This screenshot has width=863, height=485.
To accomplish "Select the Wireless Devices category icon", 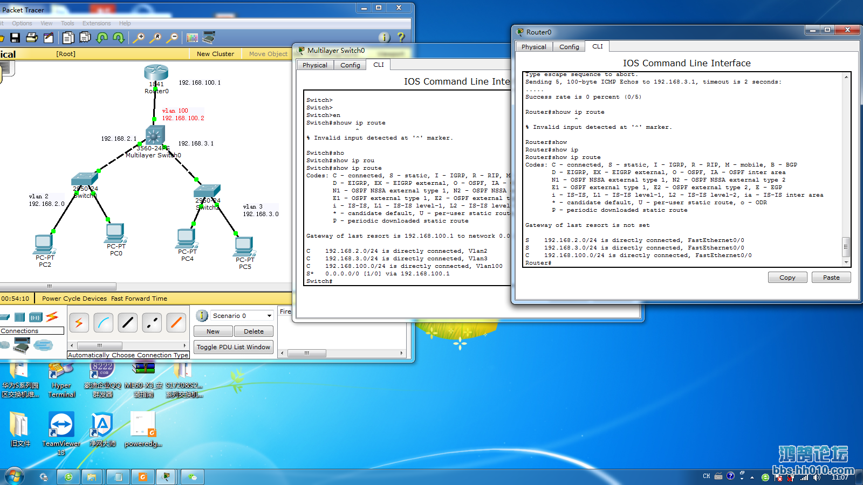I will point(36,317).
